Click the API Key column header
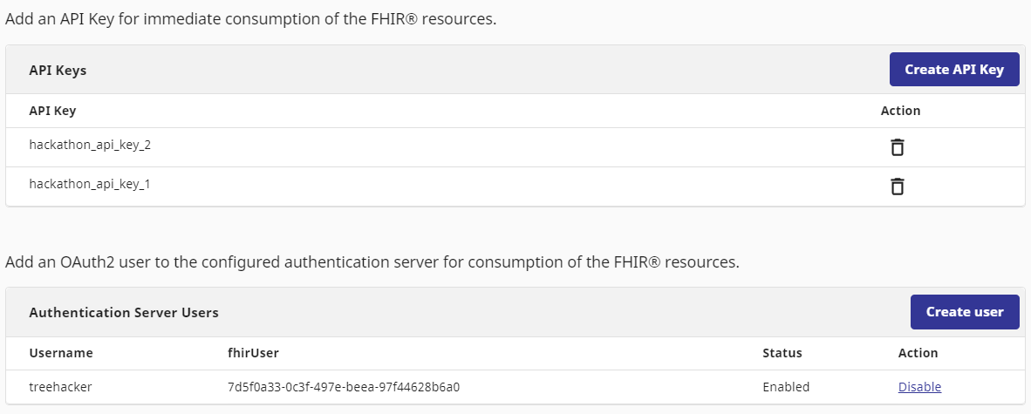 pos(52,111)
